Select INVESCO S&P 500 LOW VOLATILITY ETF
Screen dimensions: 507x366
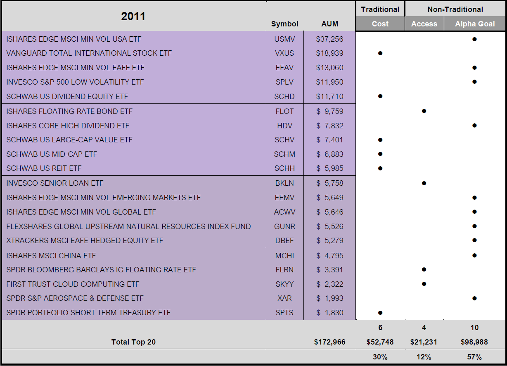tap(75, 82)
